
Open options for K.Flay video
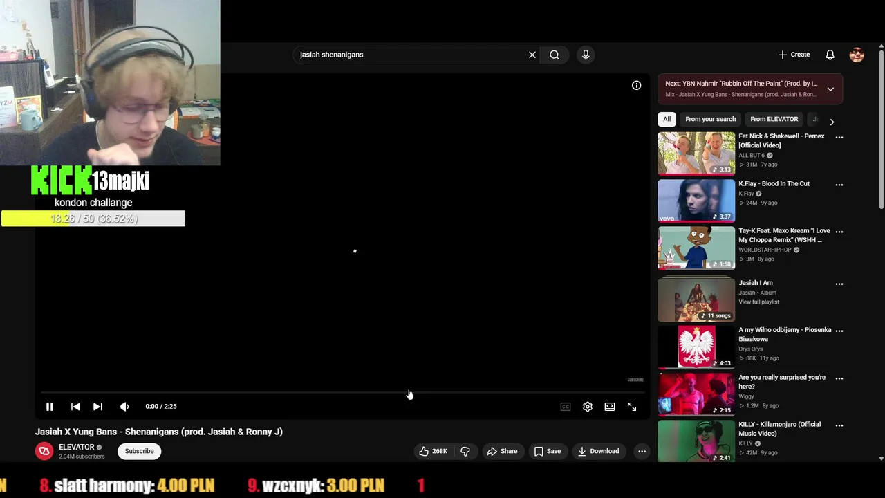click(839, 185)
